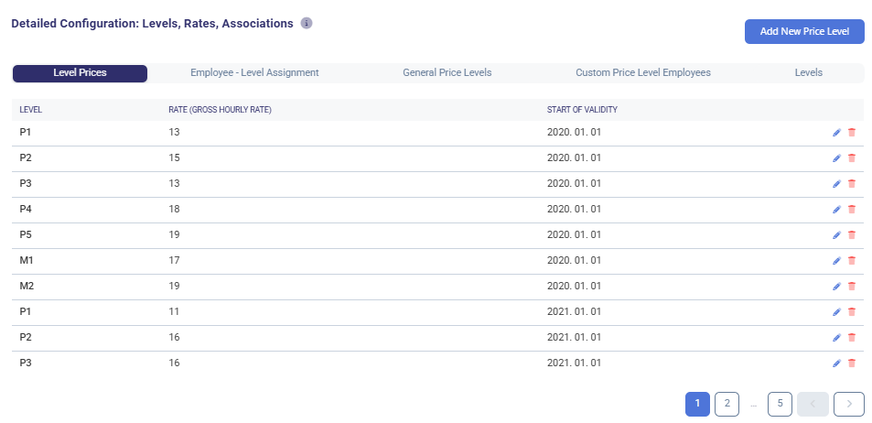Open the General Price Levels tab

(447, 73)
